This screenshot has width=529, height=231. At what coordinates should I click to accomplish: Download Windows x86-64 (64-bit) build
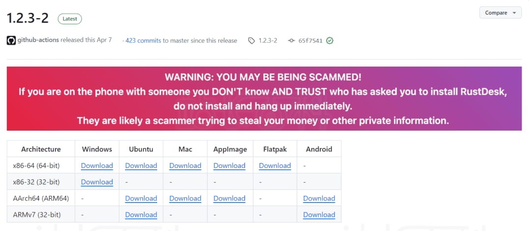(97, 165)
